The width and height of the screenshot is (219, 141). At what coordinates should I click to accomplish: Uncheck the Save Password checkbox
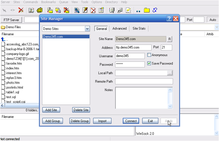(x=149, y=63)
